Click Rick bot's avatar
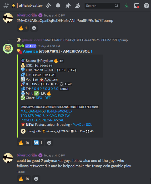Viewport: 151px width, 184px height. 8,49
